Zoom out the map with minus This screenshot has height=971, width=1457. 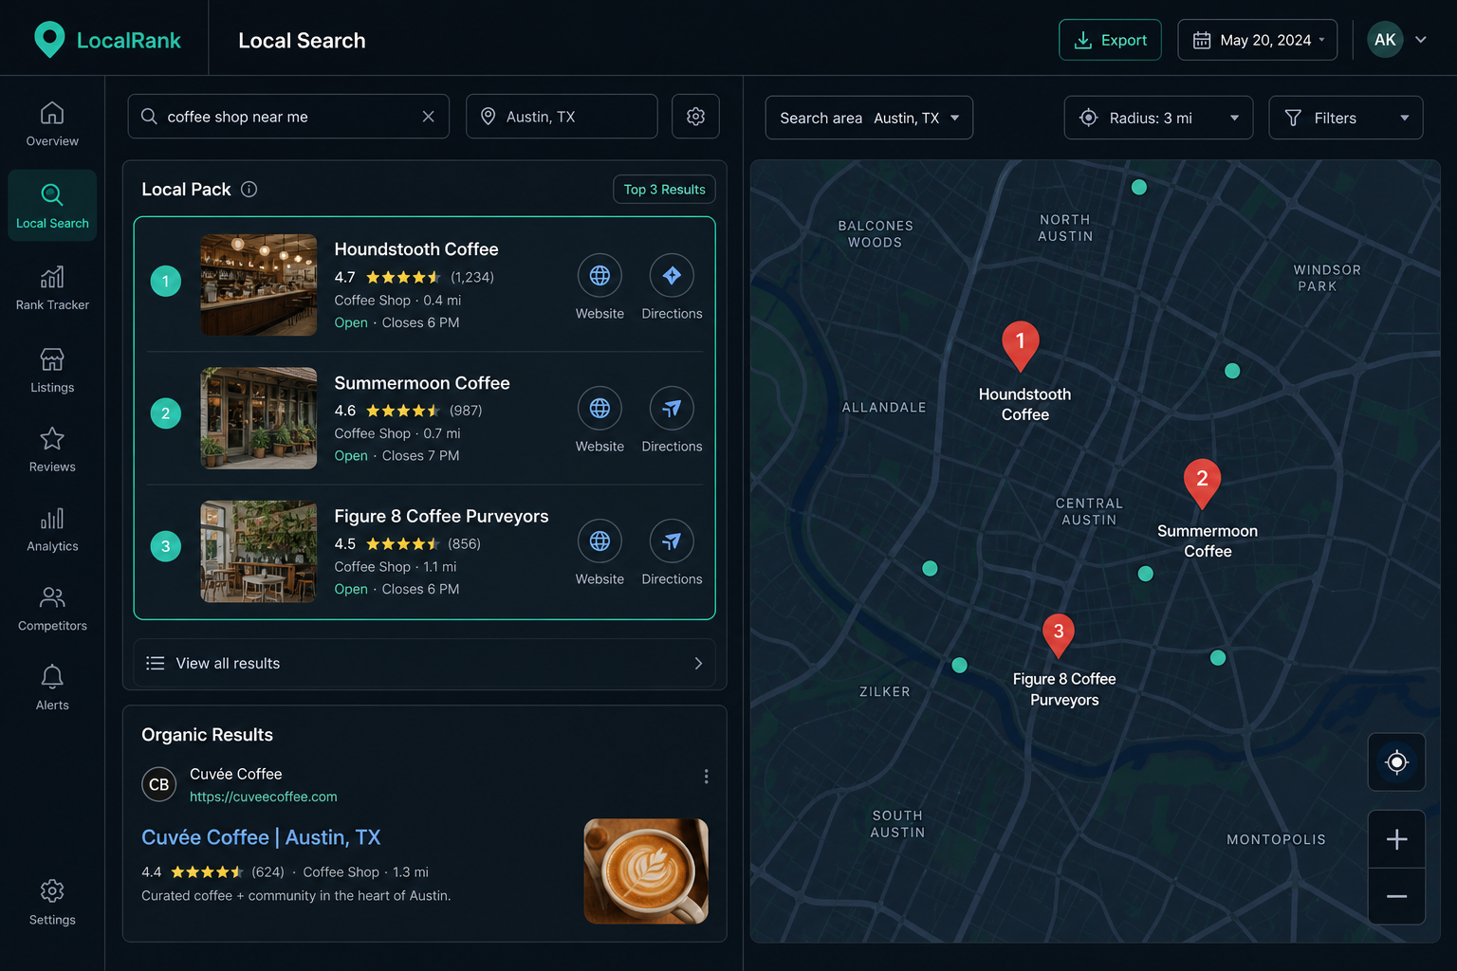(1396, 896)
